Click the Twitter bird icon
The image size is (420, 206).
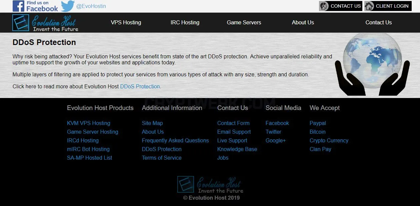(68, 6)
